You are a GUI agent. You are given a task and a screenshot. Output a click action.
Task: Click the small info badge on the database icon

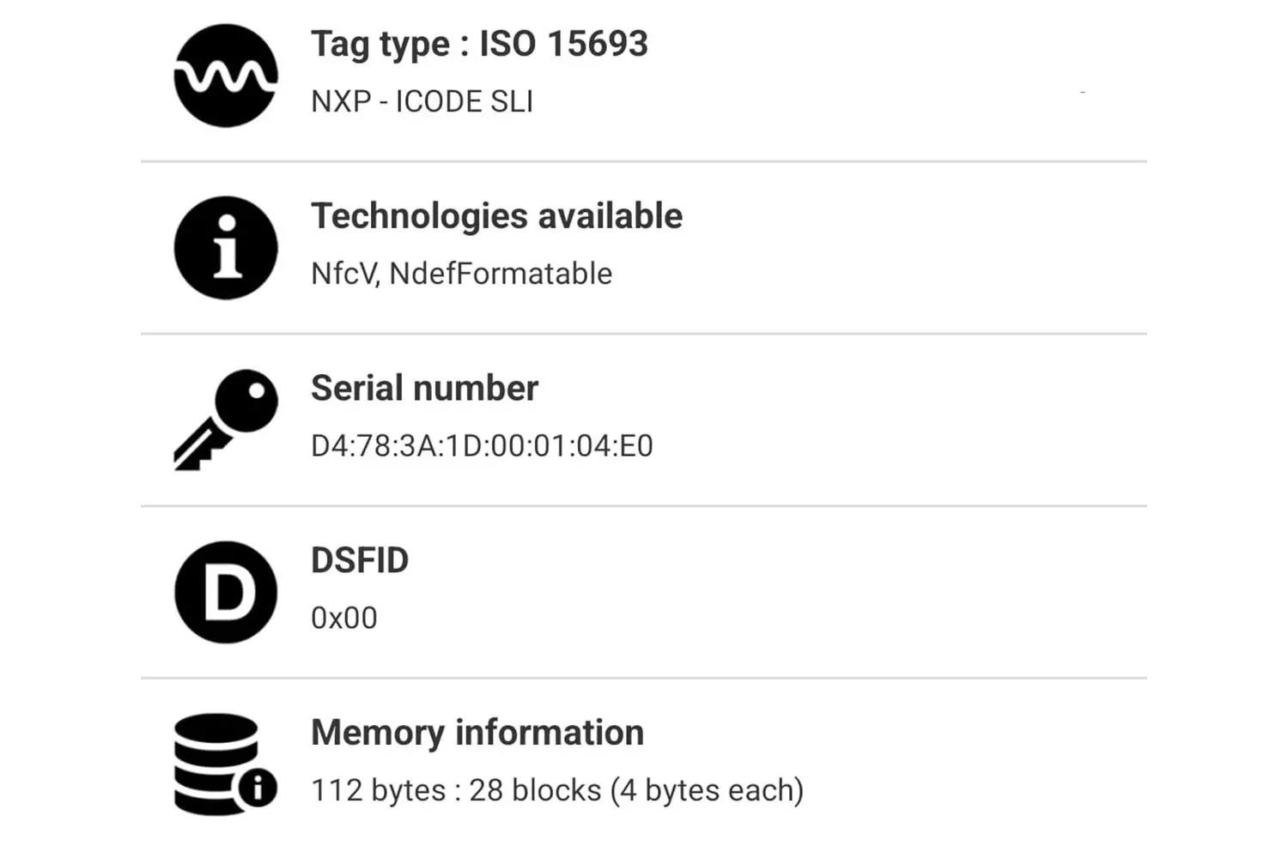[256, 788]
